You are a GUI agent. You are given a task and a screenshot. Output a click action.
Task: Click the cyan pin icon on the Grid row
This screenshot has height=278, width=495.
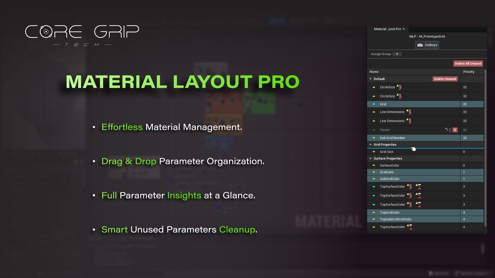[x=374, y=104]
